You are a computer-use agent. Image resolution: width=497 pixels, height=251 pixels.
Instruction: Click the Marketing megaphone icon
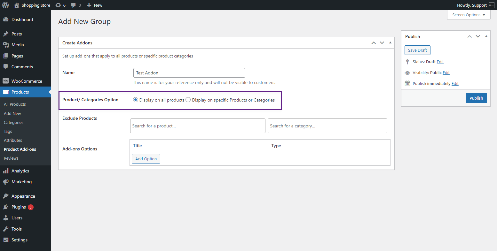point(6,182)
